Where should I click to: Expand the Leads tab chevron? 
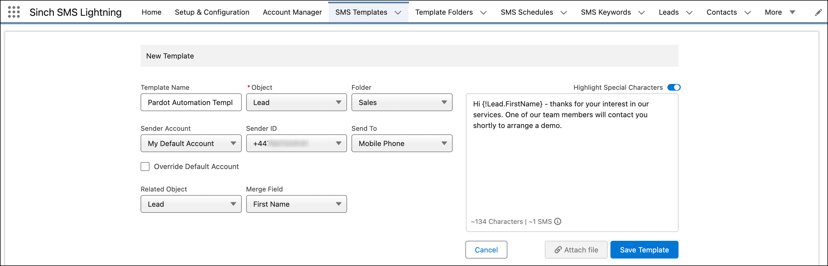(689, 12)
